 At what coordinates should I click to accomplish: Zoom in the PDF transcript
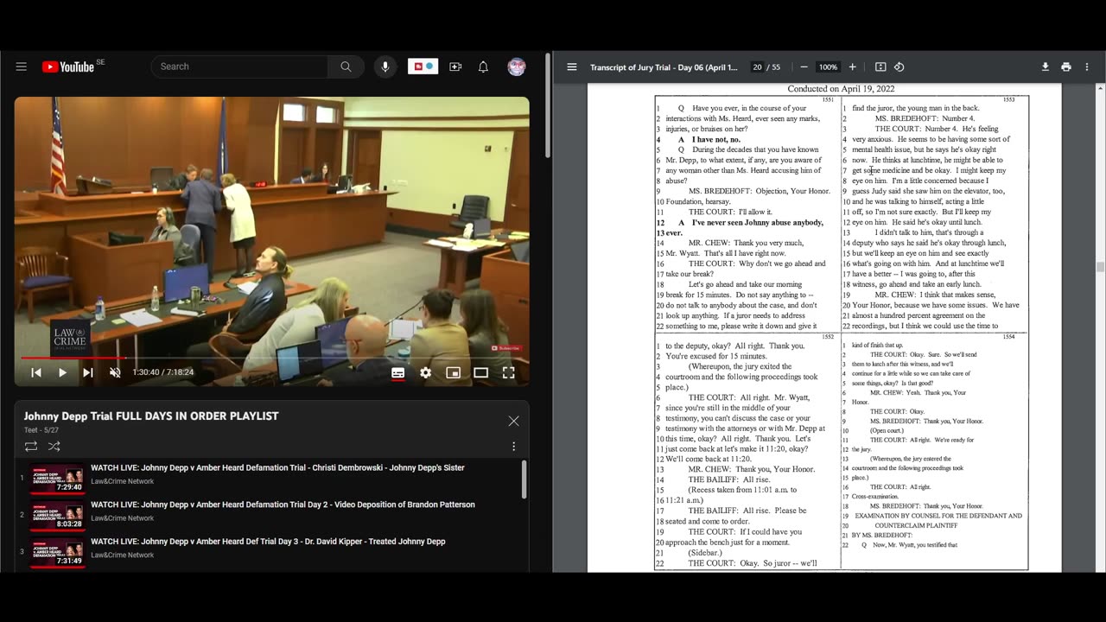coord(852,67)
